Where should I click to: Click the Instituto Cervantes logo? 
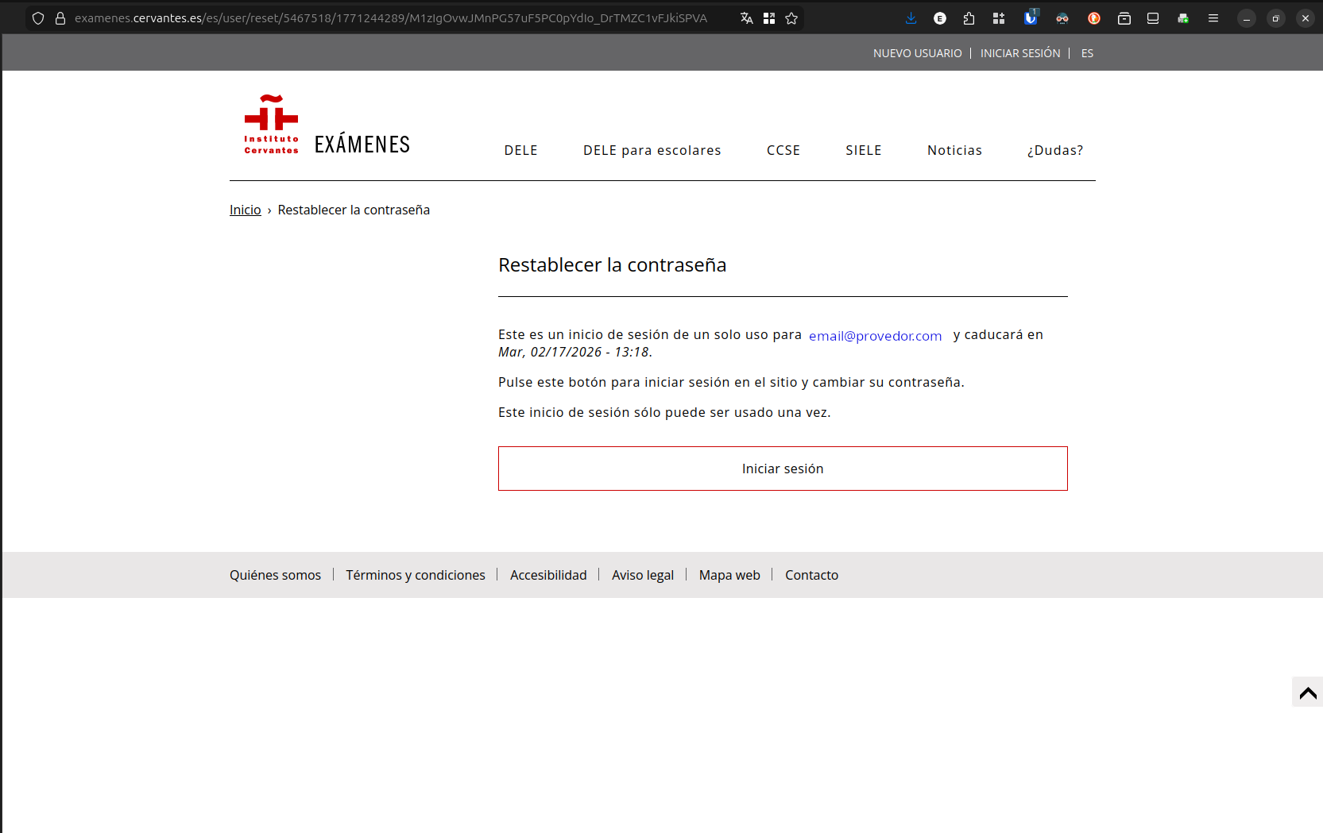271,125
